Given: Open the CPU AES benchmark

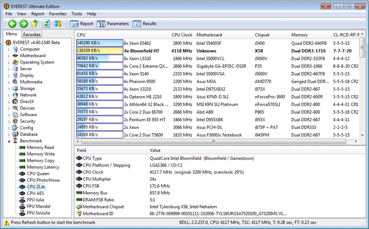Looking at the screenshot, I should point(35,193).
